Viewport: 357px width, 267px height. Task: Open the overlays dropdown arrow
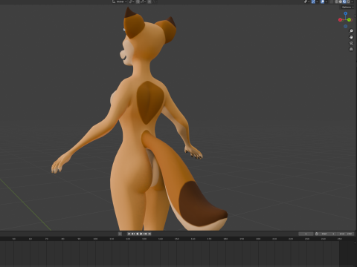(327, 1)
